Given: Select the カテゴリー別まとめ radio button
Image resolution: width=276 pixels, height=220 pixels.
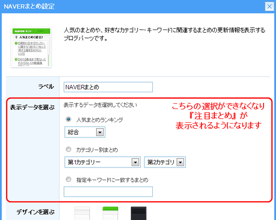Looking at the screenshot, I should pyautogui.click(x=69, y=149).
